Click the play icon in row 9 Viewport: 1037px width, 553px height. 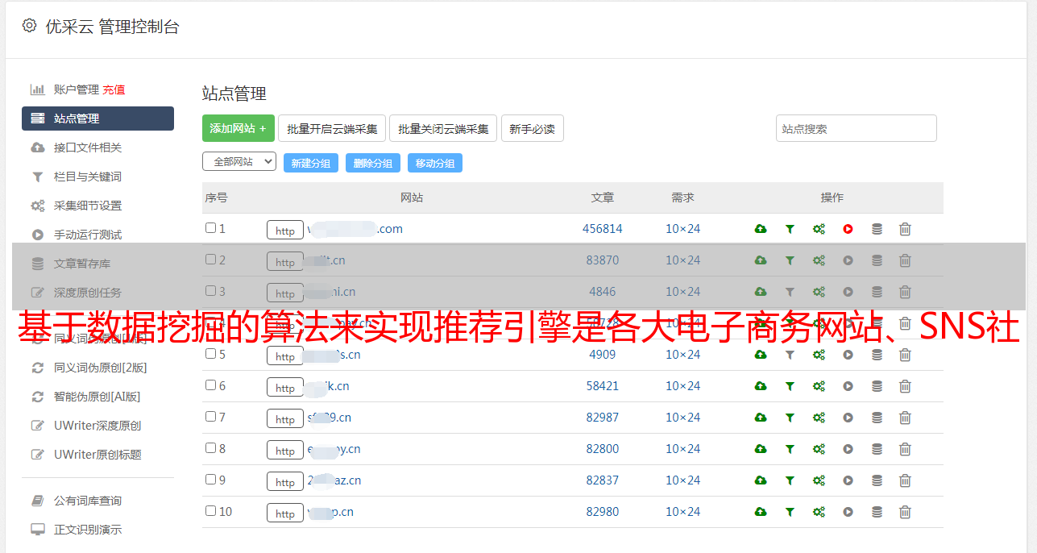(848, 480)
